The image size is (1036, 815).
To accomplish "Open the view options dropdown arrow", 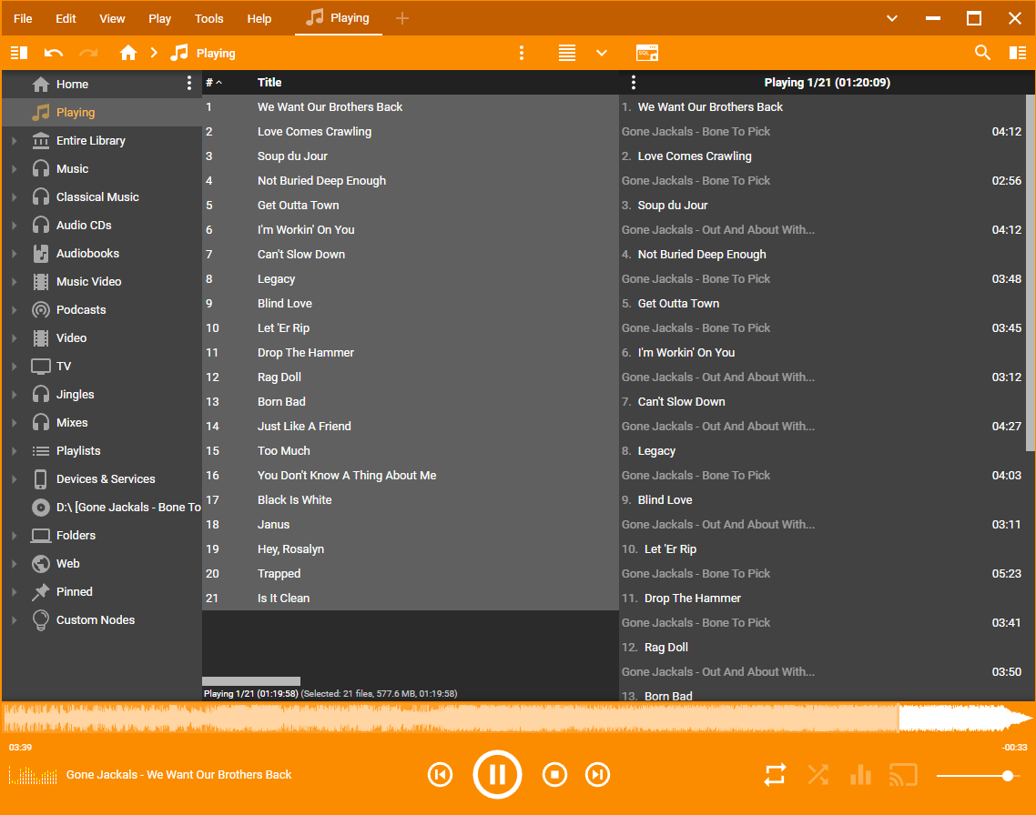I will [601, 53].
